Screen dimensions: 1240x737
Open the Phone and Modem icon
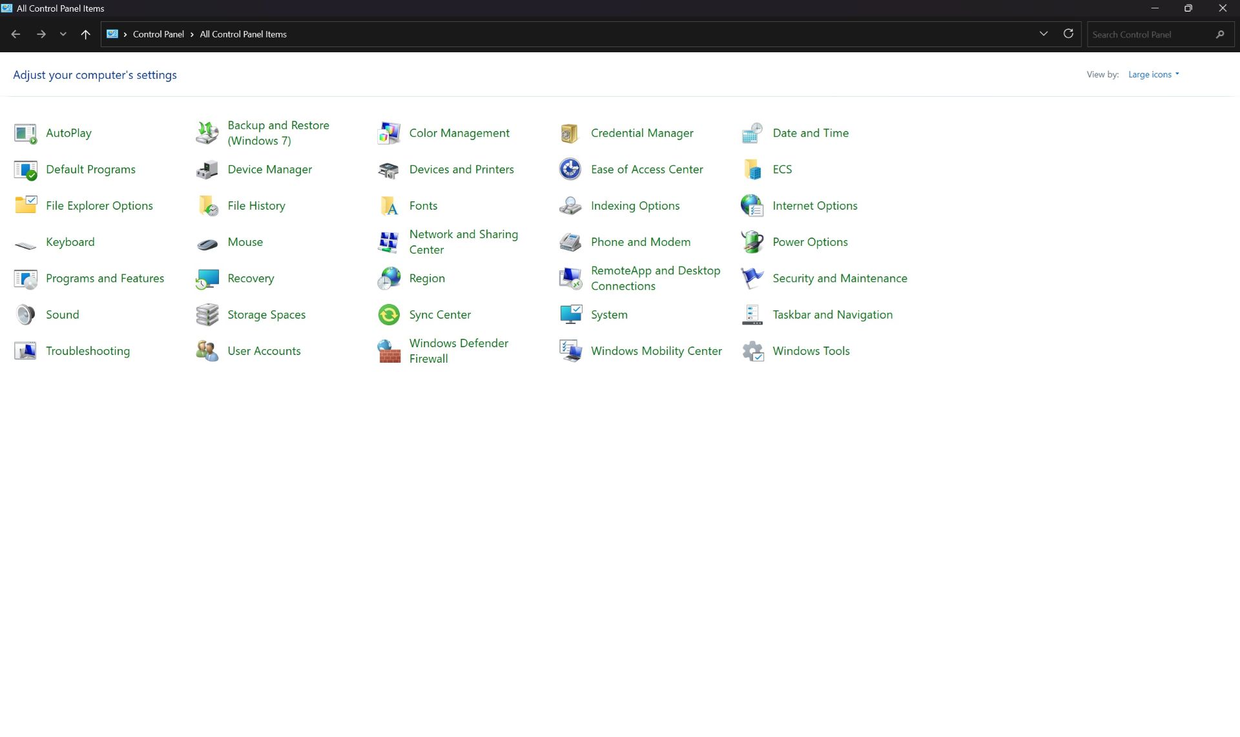(570, 242)
